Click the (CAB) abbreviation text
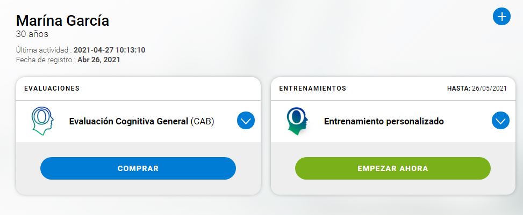Image resolution: width=523 pixels, height=215 pixels. coord(203,121)
